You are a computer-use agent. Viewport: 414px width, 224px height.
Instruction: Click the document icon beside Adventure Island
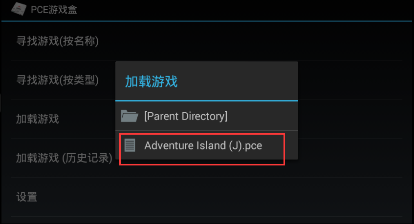130,145
